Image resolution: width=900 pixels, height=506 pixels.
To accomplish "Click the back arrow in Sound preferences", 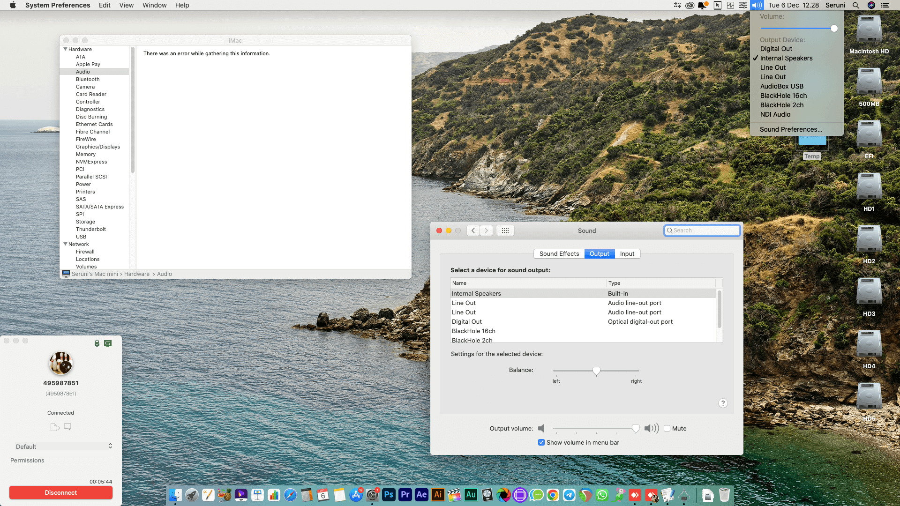I will coord(473,231).
